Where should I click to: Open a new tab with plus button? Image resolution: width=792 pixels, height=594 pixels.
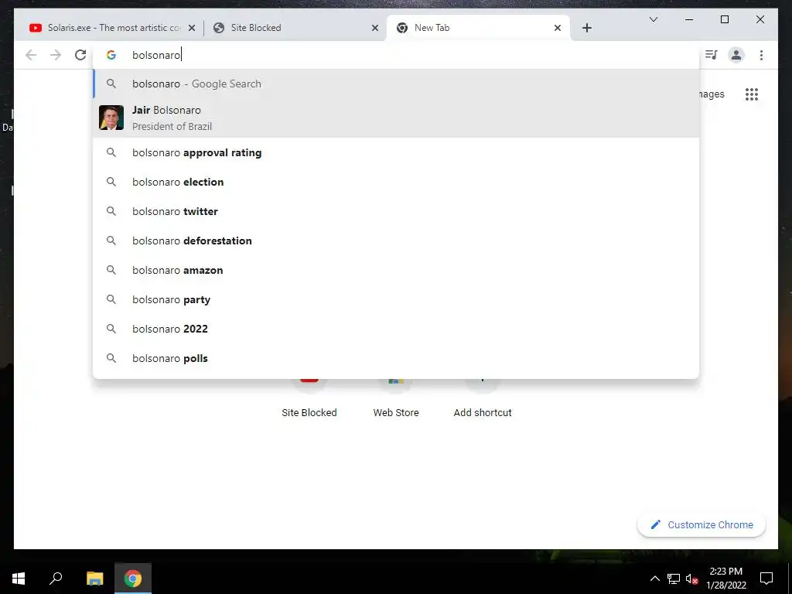coord(586,28)
